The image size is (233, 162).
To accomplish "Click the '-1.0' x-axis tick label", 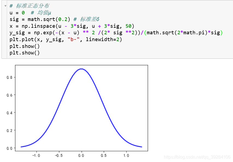I will (36, 155).
